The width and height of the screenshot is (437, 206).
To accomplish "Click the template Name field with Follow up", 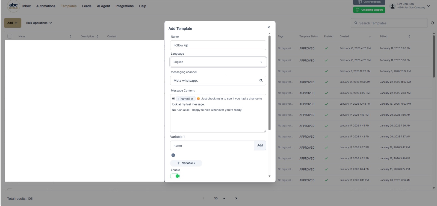I will (218, 45).
